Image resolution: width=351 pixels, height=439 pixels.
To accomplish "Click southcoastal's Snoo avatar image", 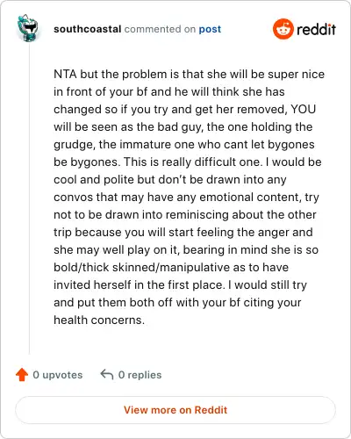I will tap(27, 28).
